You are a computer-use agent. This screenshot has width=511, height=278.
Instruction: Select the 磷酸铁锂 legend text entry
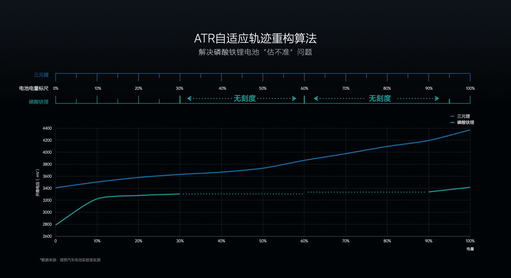coord(466,123)
